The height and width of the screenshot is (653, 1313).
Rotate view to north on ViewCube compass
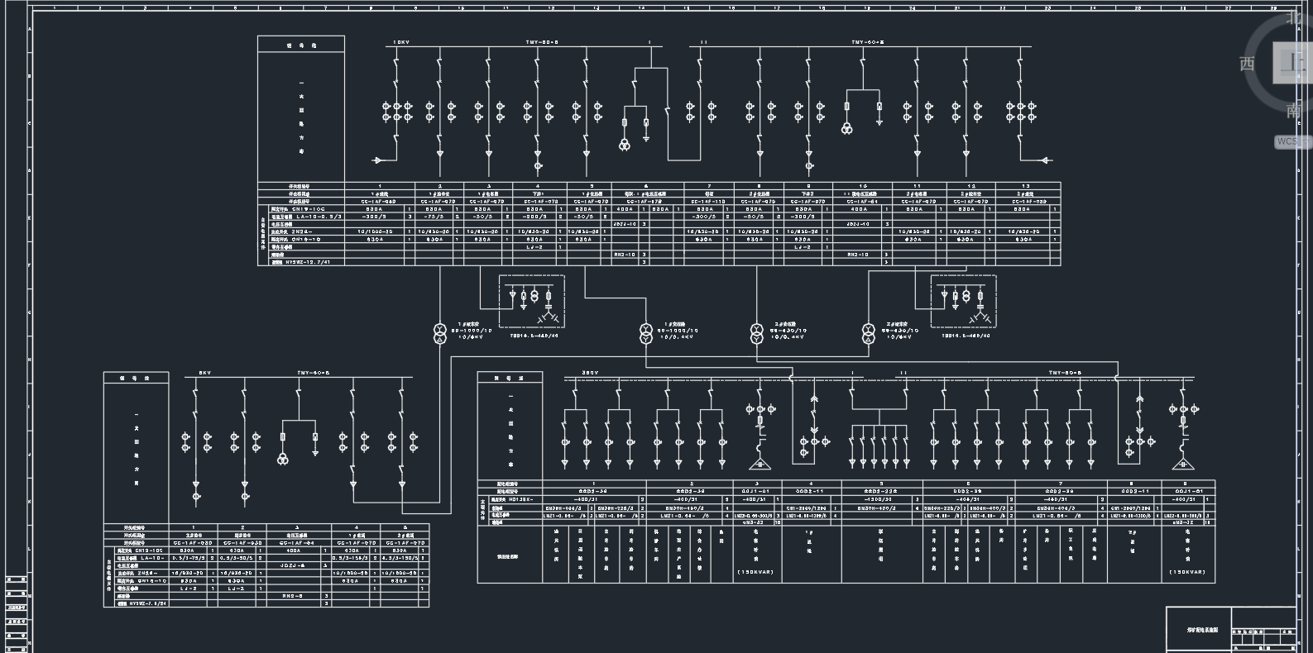tap(1294, 18)
